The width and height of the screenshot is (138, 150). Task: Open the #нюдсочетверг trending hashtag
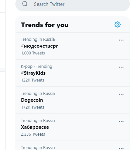pos(39,46)
